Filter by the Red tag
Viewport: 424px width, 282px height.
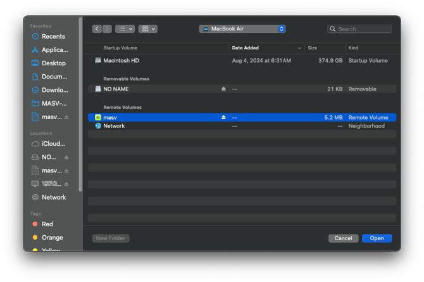[43, 224]
